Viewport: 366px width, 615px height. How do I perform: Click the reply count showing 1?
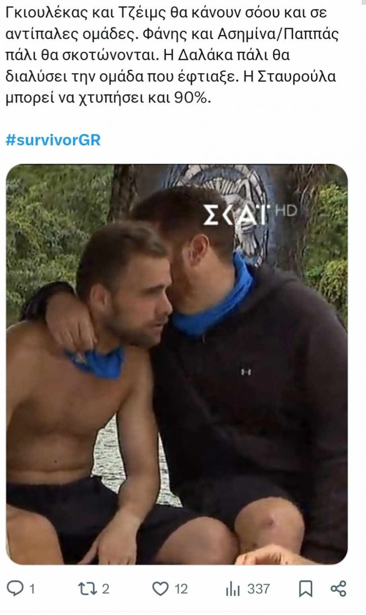pyautogui.click(x=32, y=589)
